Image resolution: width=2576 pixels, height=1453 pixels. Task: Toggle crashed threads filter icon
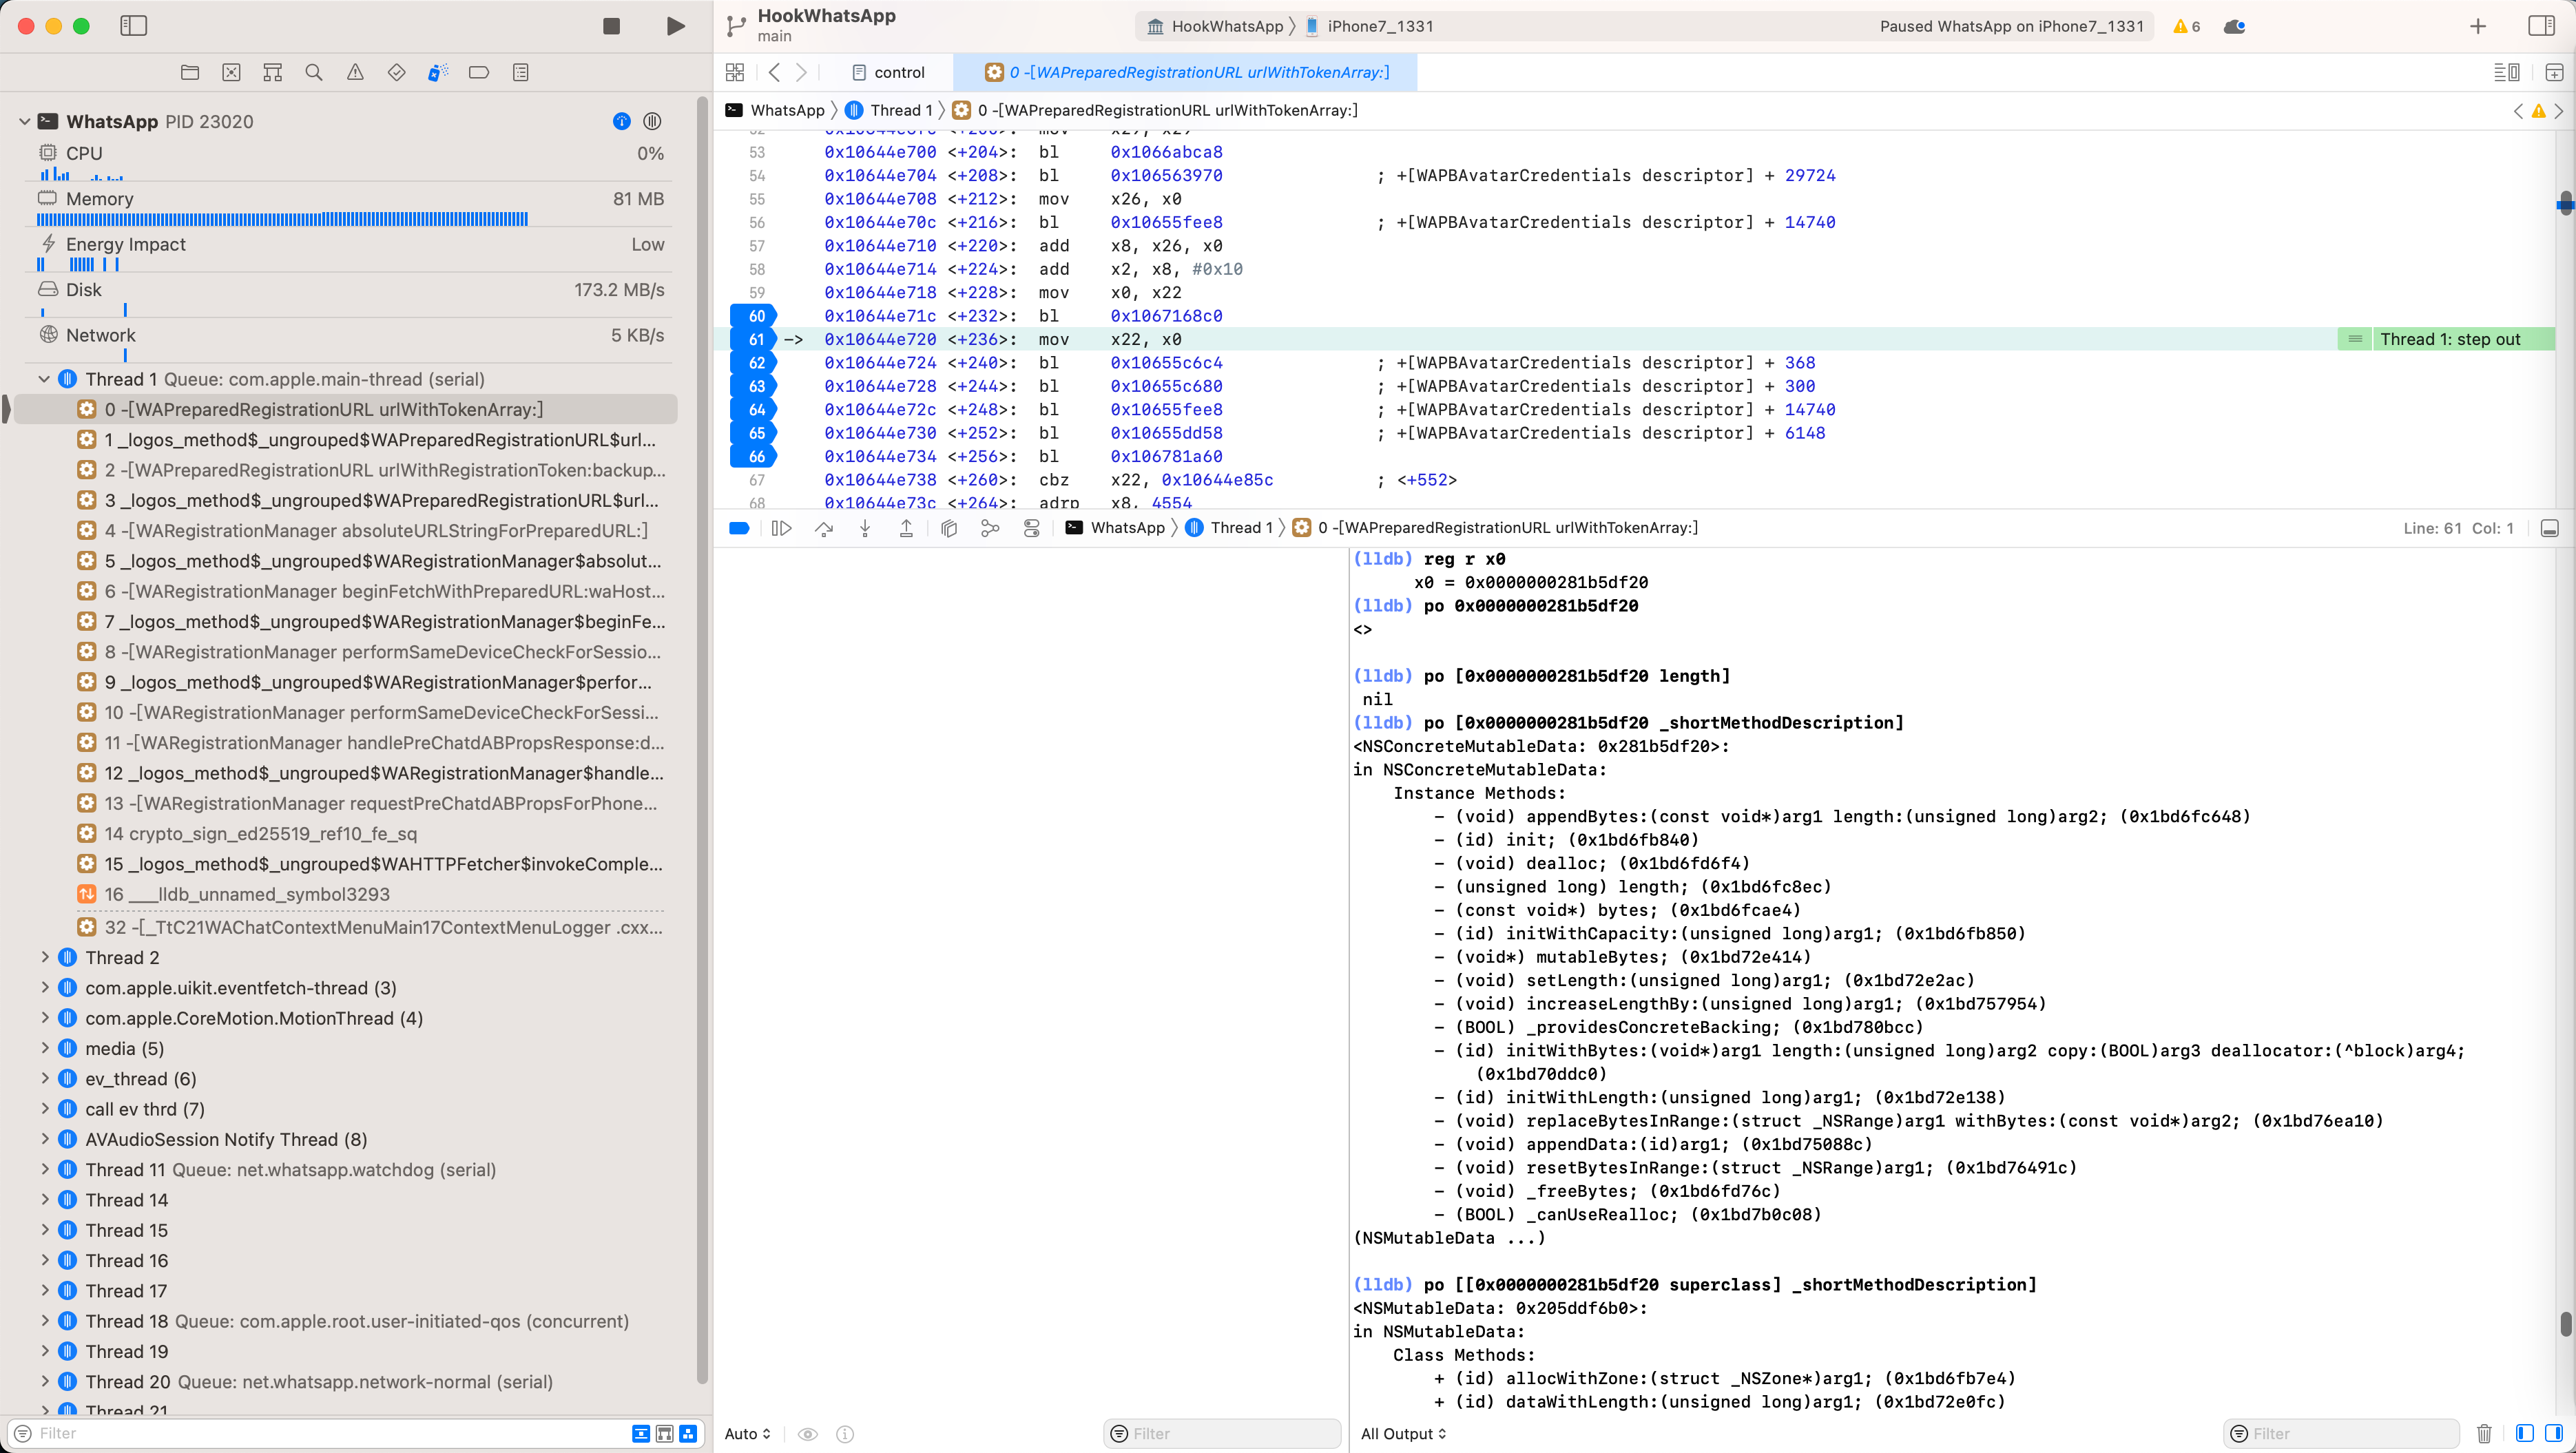tap(665, 1434)
